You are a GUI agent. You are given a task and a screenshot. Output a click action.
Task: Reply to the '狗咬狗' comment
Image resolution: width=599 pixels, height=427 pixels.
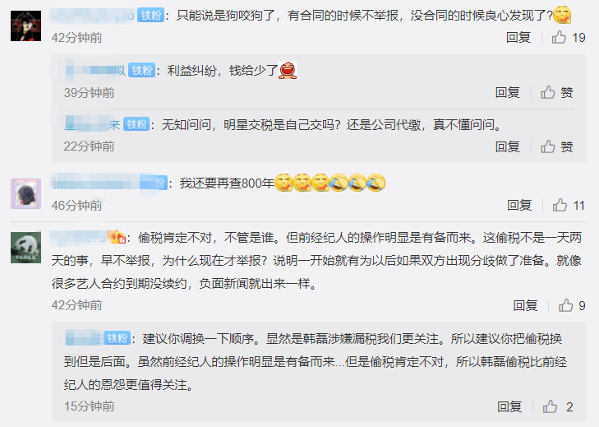(x=518, y=38)
